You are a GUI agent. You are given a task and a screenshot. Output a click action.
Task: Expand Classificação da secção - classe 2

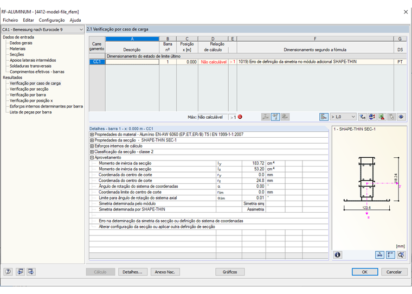coord(92,152)
